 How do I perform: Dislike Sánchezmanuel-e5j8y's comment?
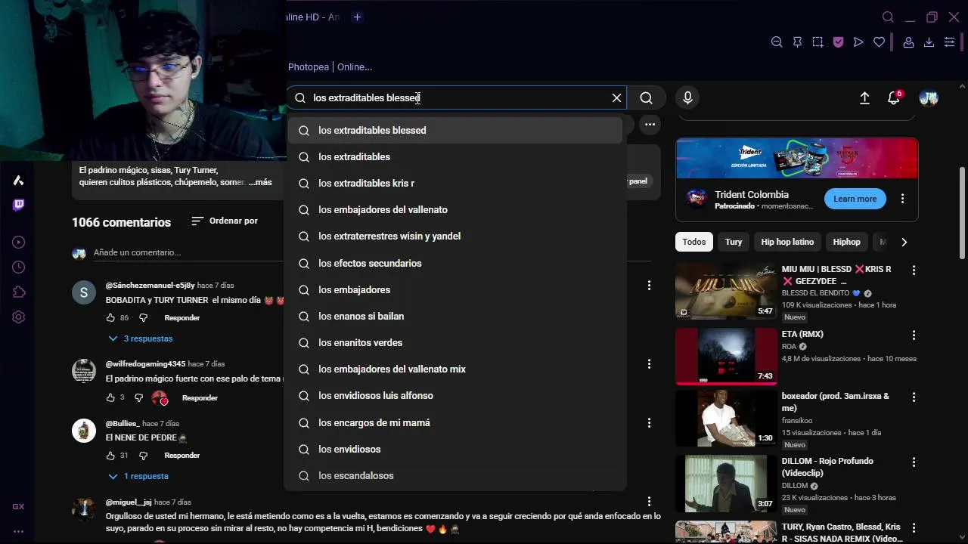[x=143, y=318]
